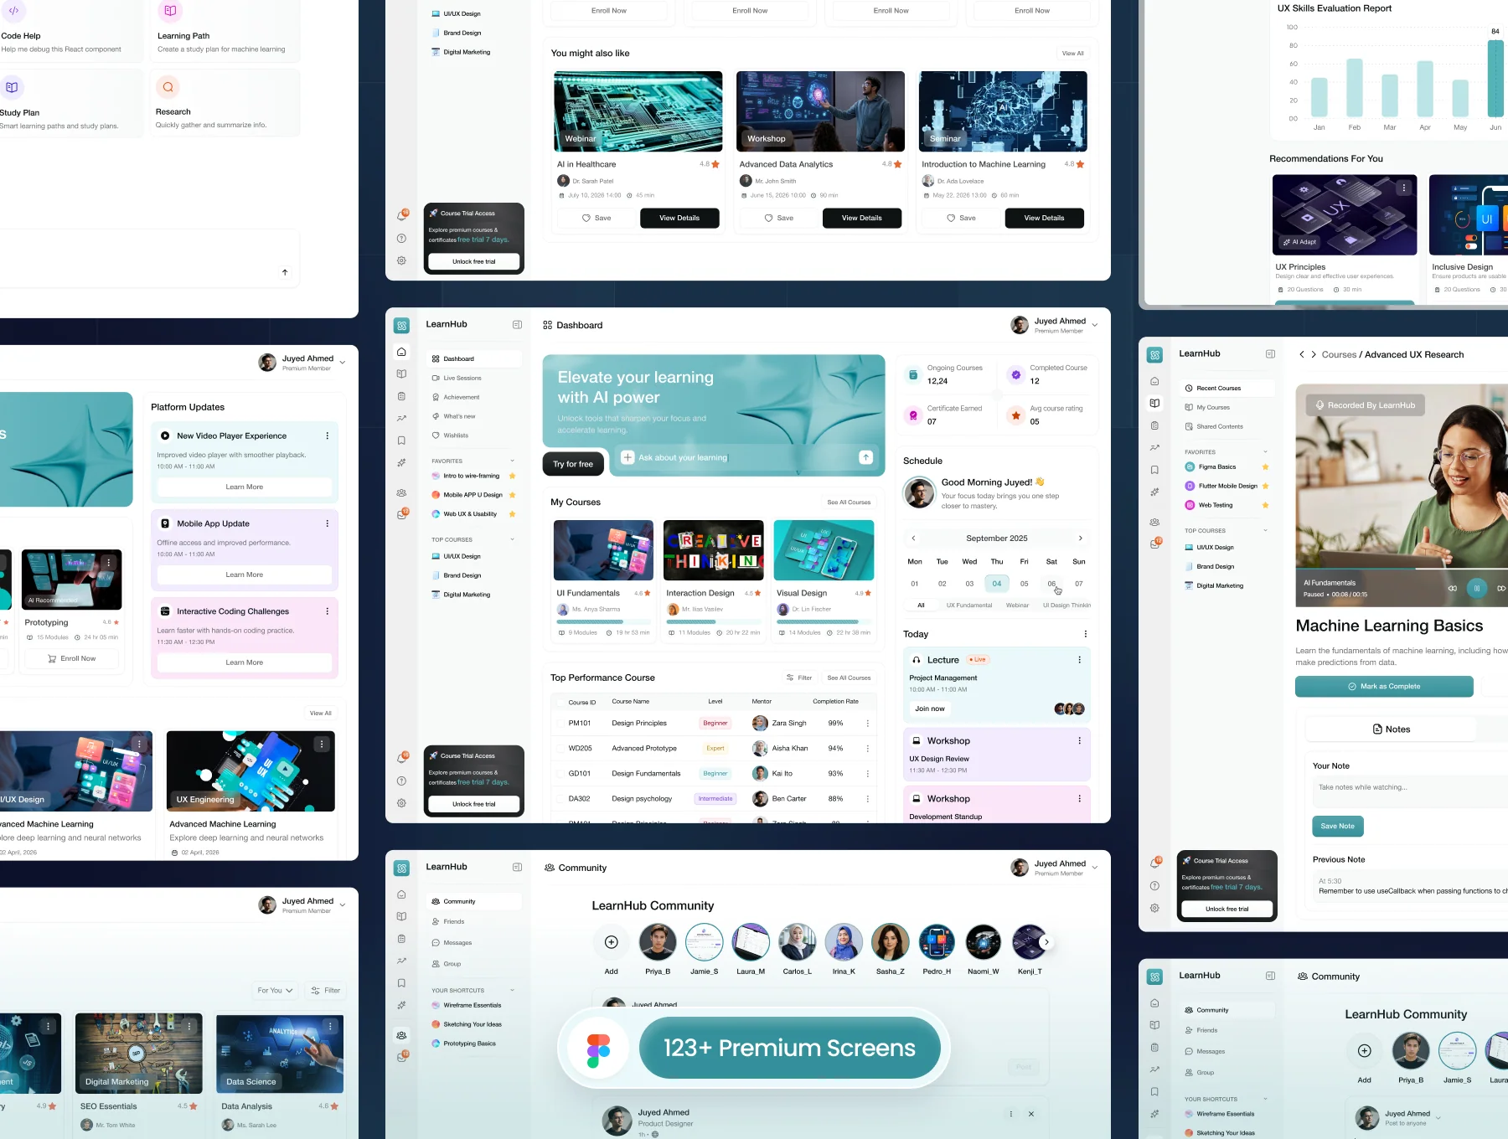Pause the AI Fundamentals video playback
This screenshot has width=1508, height=1139.
coord(1477,588)
